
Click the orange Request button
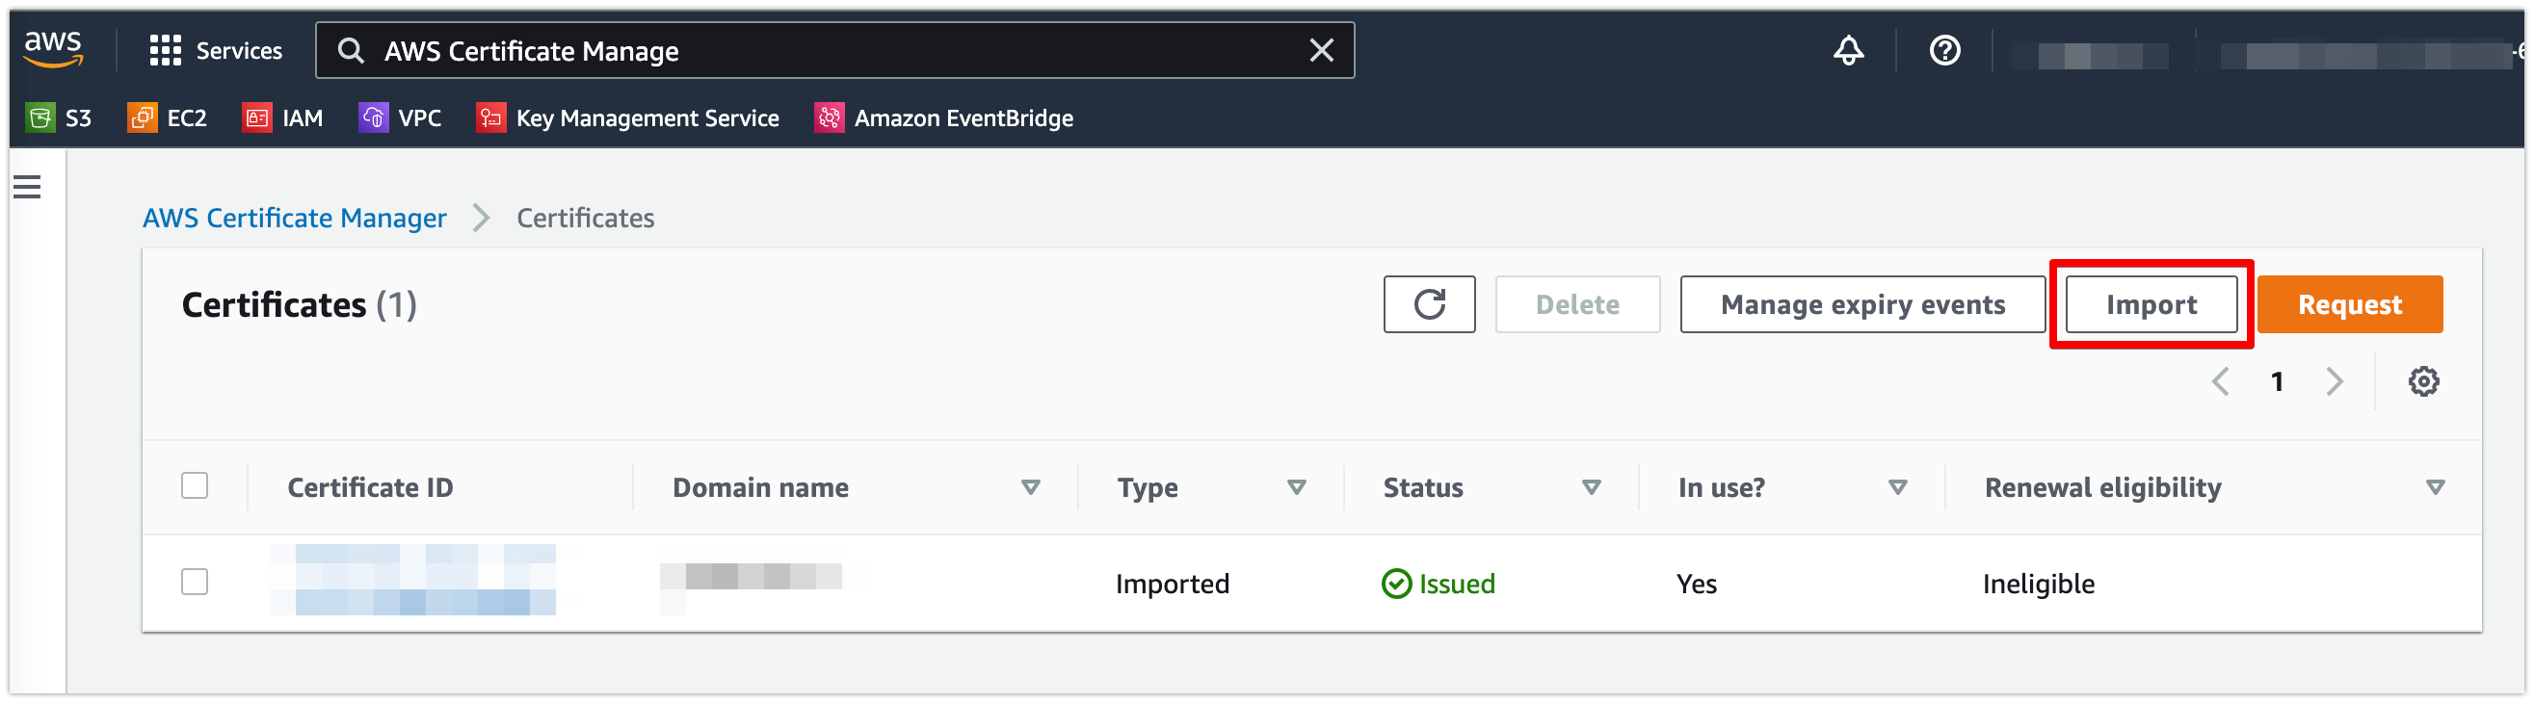2349,305
